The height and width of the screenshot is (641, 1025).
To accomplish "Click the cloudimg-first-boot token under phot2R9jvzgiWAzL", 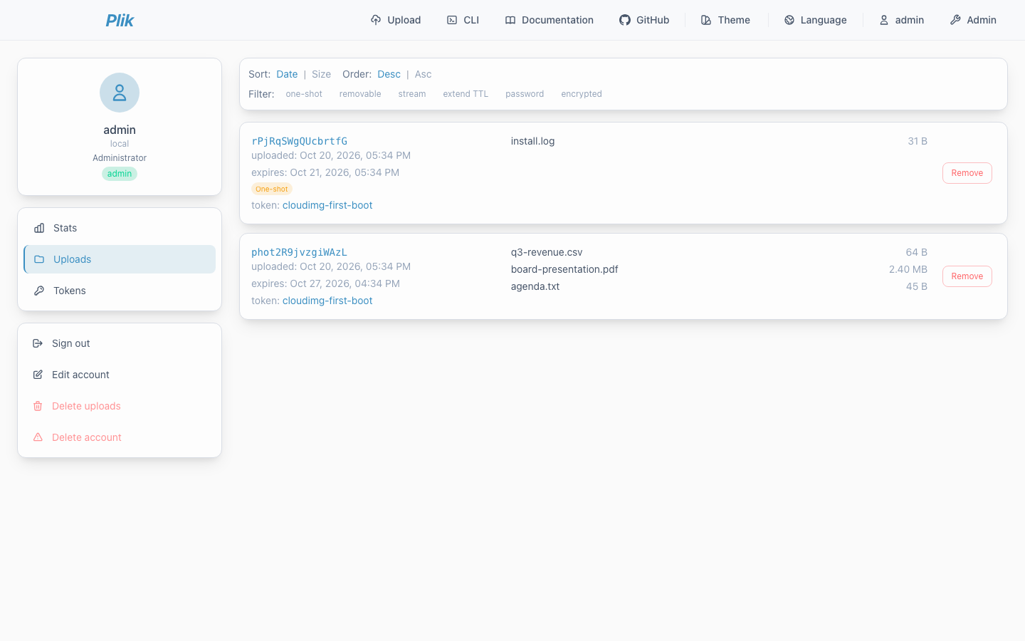I will click(327, 301).
